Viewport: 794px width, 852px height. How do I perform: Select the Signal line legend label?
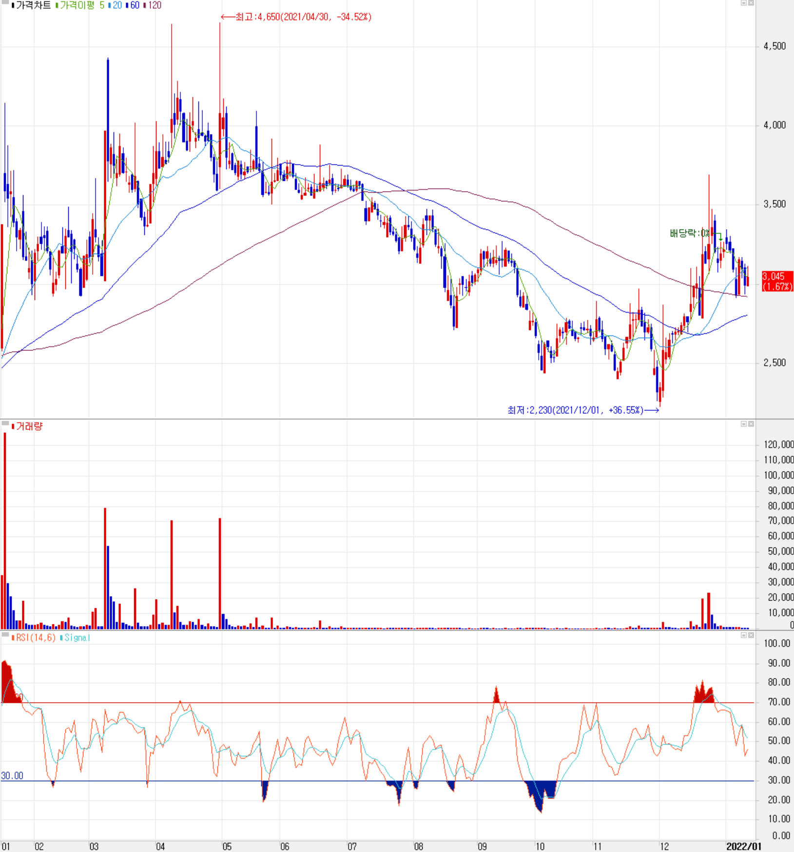(x=77, y=638)
